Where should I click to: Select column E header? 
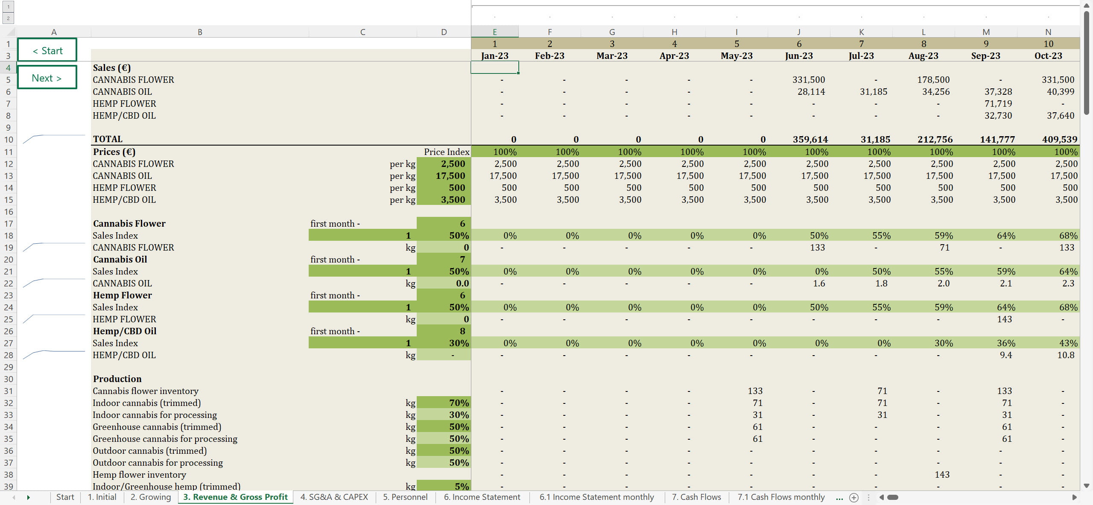click(494, 32)
